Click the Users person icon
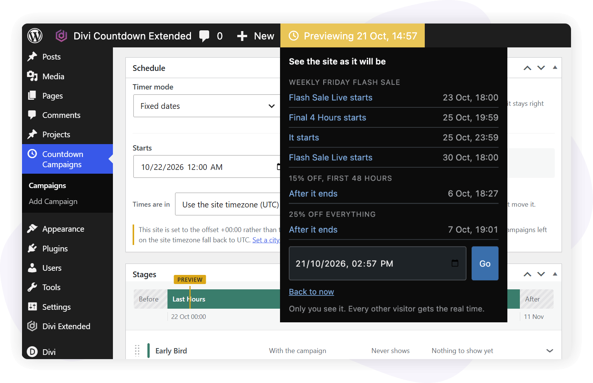593x383 pixels. 32,268
